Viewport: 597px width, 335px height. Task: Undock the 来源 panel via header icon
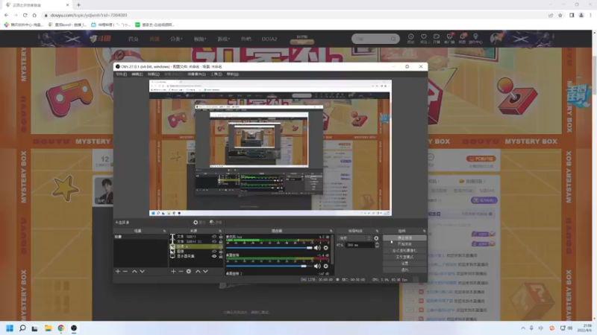point(219,231)
